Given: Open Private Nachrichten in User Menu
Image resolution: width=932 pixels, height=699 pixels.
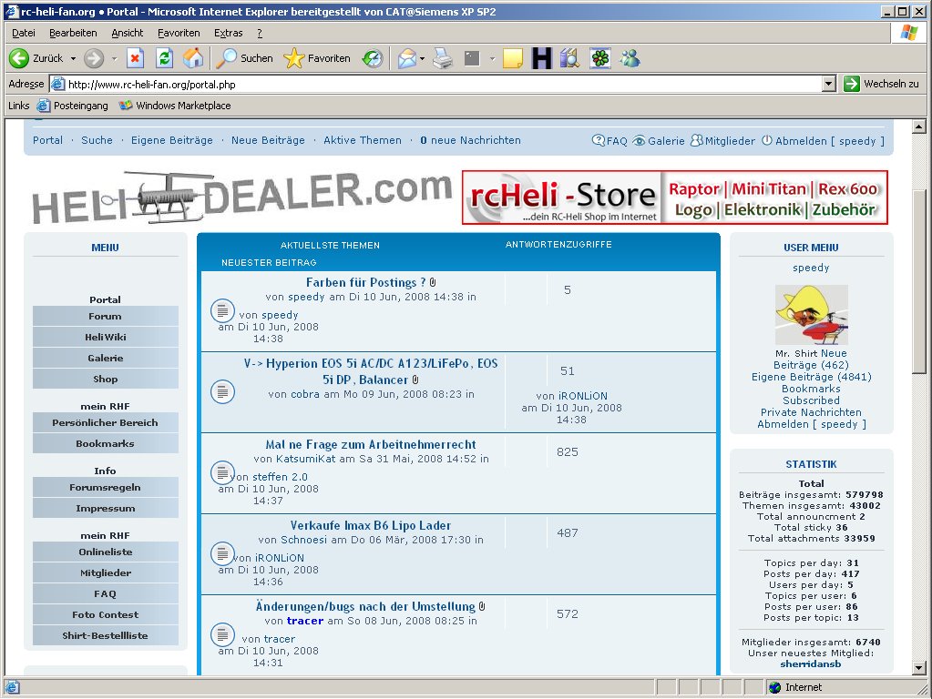Looking at the screenshot, I should coord(811,412).
